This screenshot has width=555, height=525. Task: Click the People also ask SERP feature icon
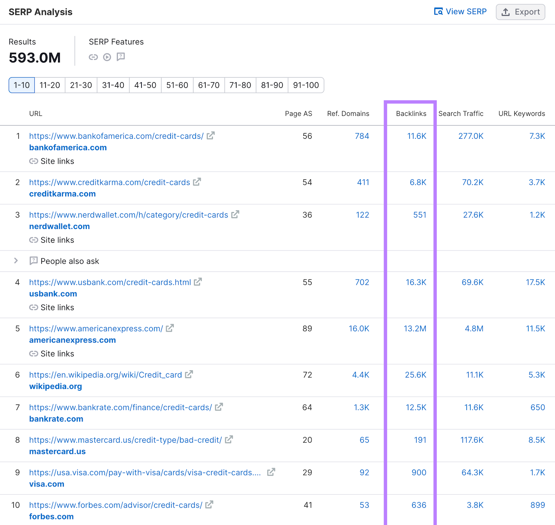point(121,57)
